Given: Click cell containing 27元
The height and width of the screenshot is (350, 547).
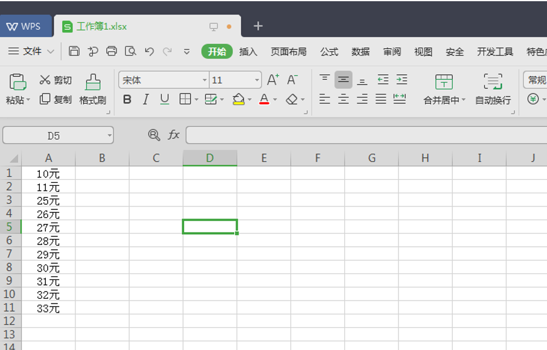Looking at the screenshot, I should [x=48, y=227].
